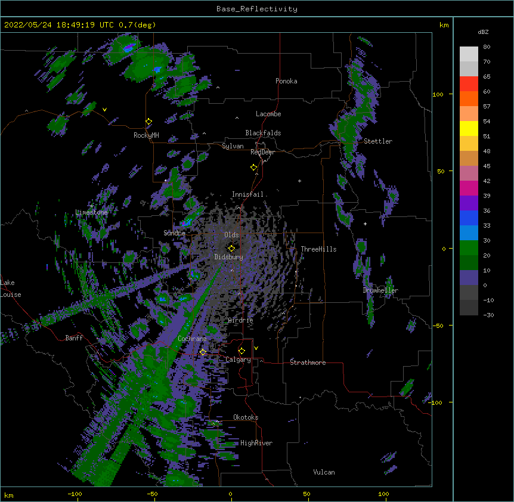The image size is (514, 502).
Task: Pick the bright yellow swatch near 54 dBZ
Action: coord(469,128)
